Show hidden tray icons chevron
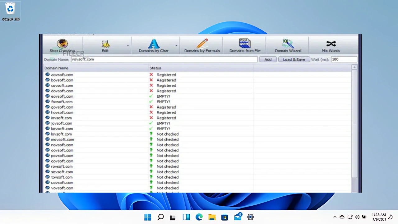 point(335,217)
